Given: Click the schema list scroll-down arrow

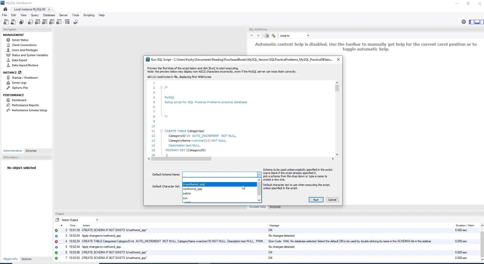Looking at the screenshot, I should click(259, 200).
